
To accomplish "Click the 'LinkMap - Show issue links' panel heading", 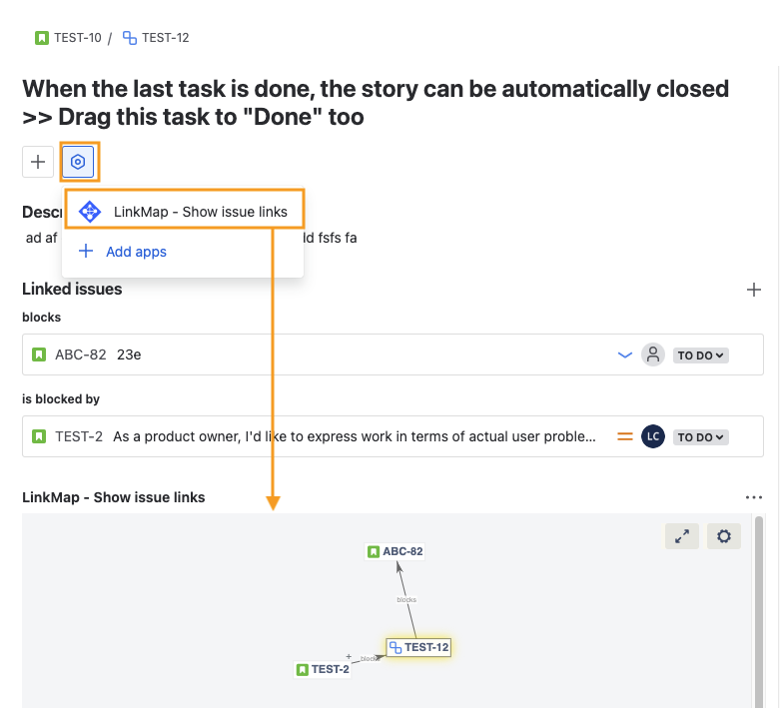I will coord(114,497).
